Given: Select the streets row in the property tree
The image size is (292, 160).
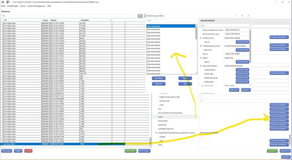Looking at the screenshot, I should point(176,117).
